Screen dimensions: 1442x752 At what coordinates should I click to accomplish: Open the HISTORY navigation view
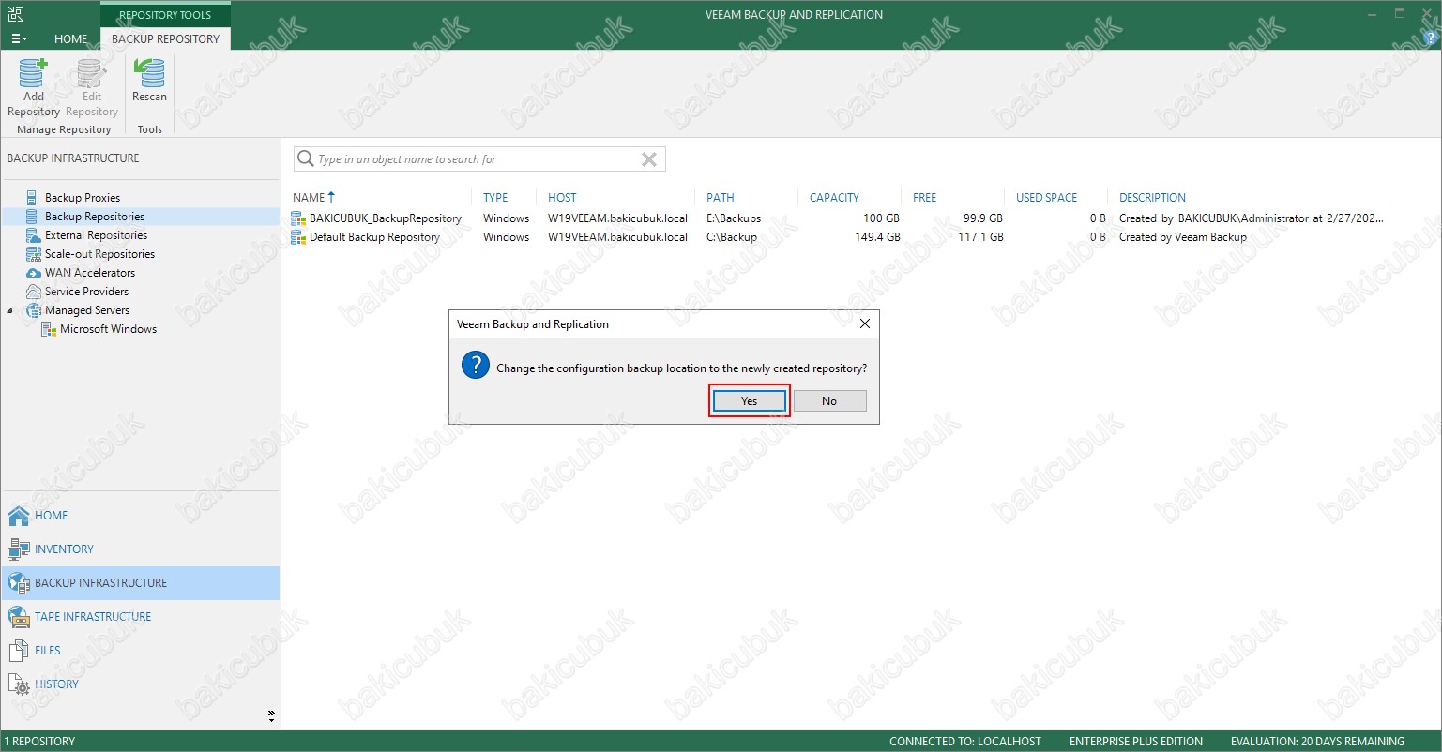(x=140, y=684)
